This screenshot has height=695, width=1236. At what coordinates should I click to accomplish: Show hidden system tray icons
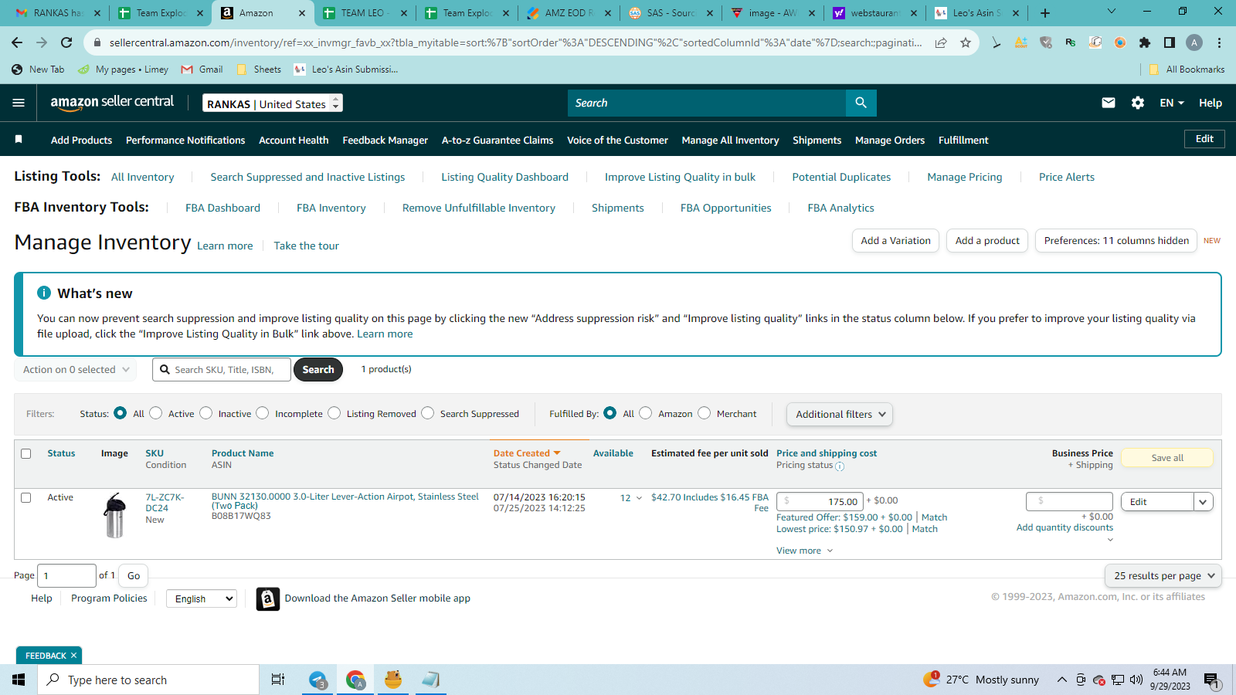(1062, 680)
